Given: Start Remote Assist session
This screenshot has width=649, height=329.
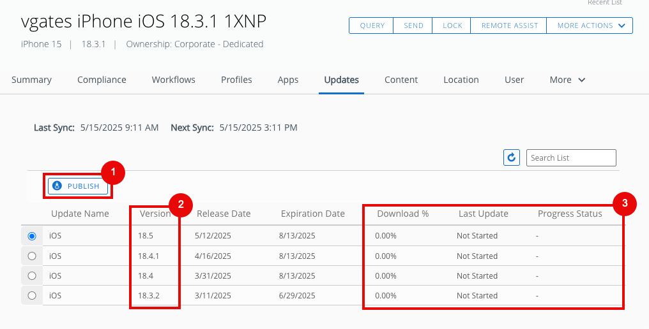Looking at the screenshot, I should pyautogui.click(x=509, y=26).
